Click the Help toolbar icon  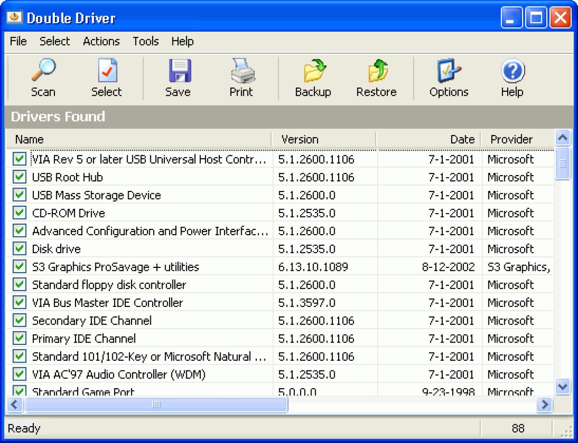[512, 77]
